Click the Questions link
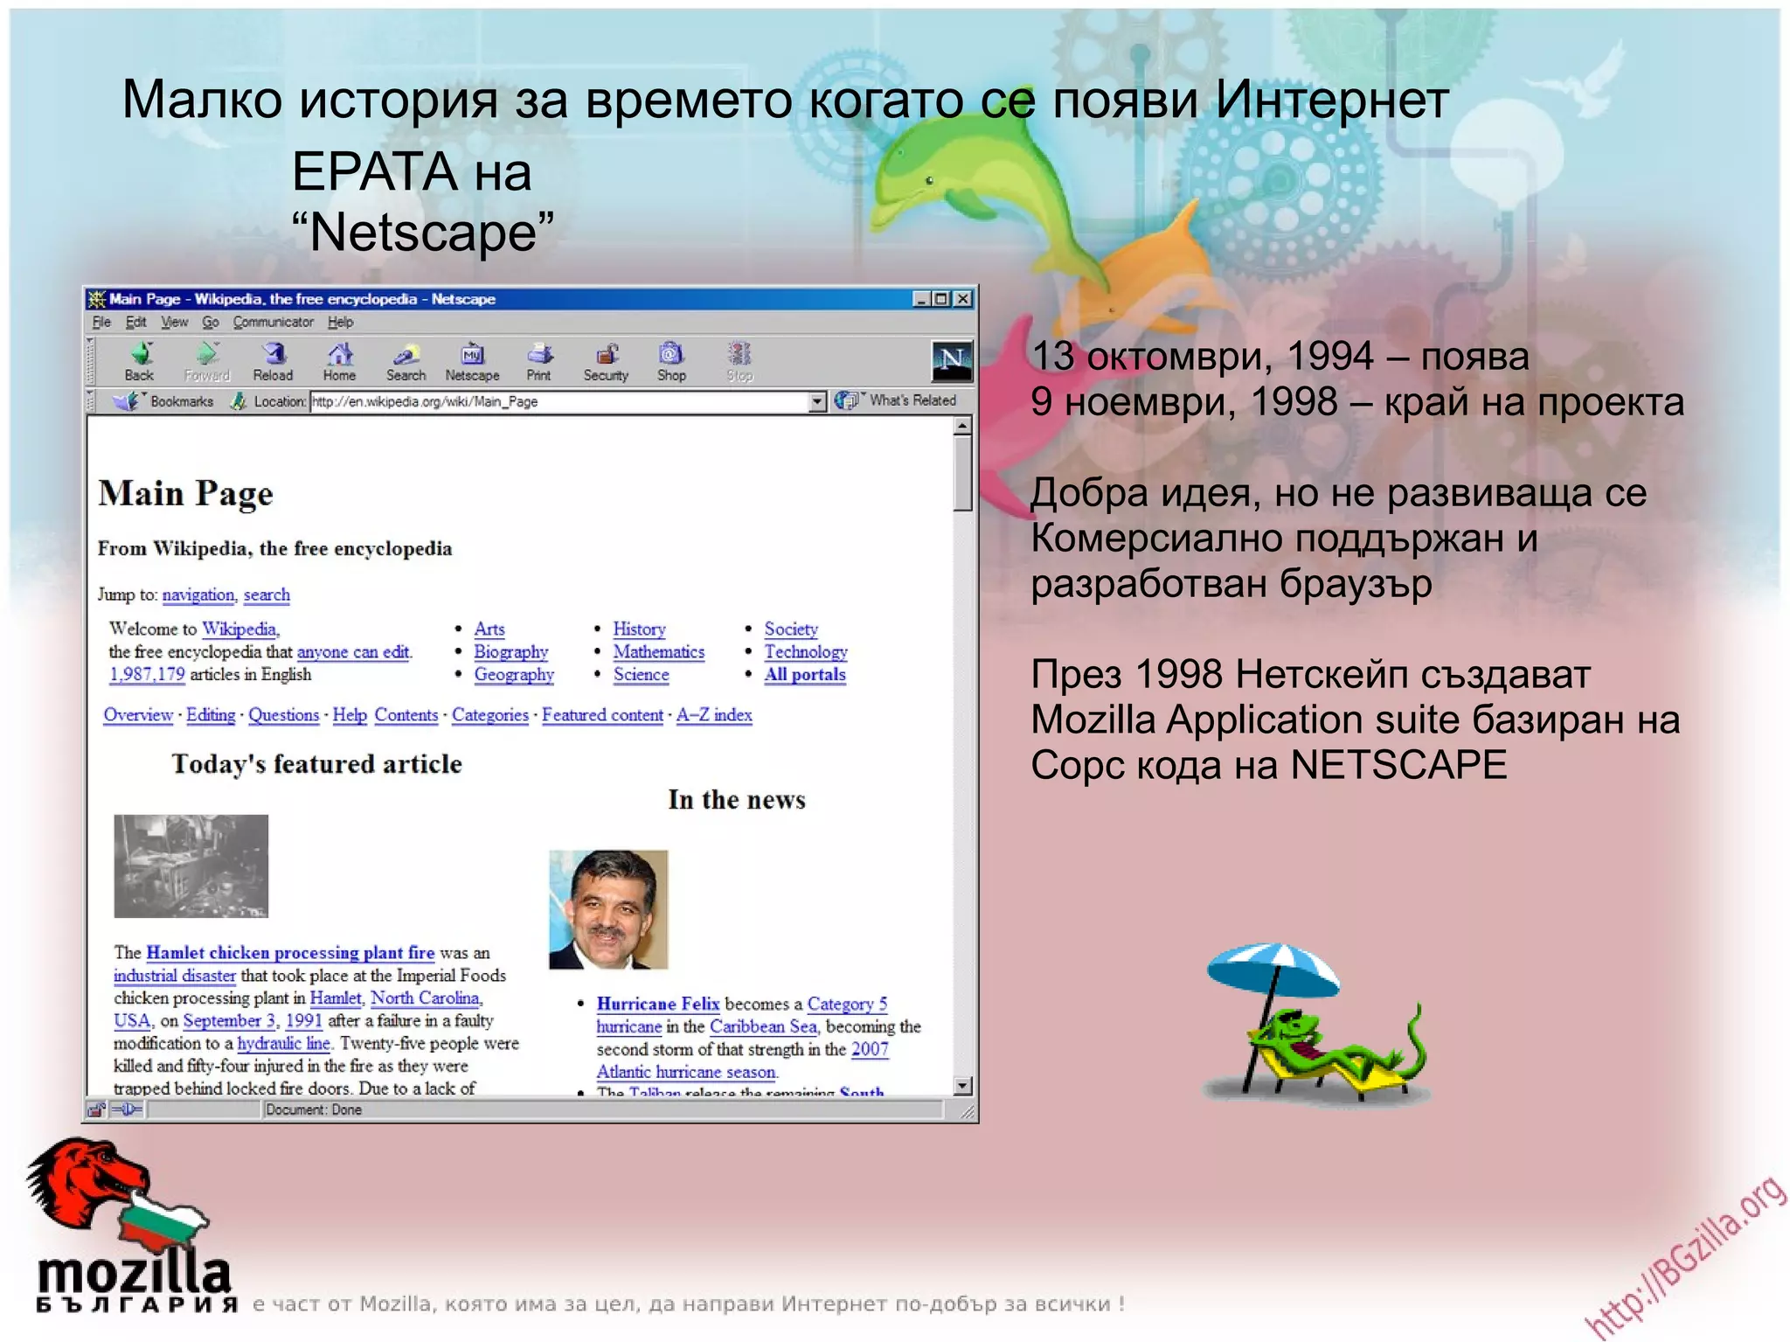 click(284, 715)
